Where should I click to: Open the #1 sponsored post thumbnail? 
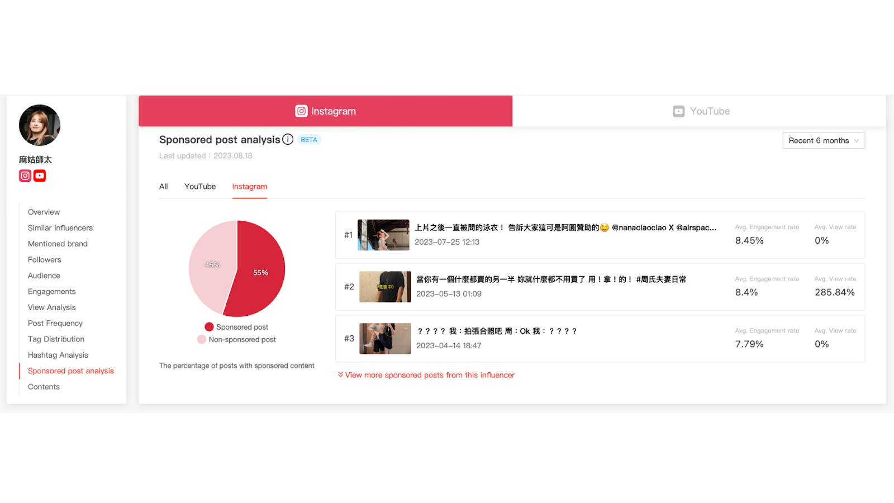point(383,235)
